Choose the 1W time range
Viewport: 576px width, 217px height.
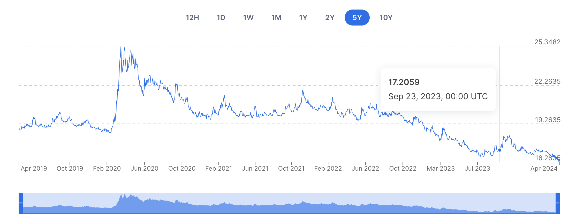(248, 18)
